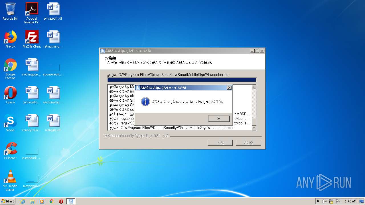
Task: Launch Google Chrome from desktop
Action: tap(10, 69)
